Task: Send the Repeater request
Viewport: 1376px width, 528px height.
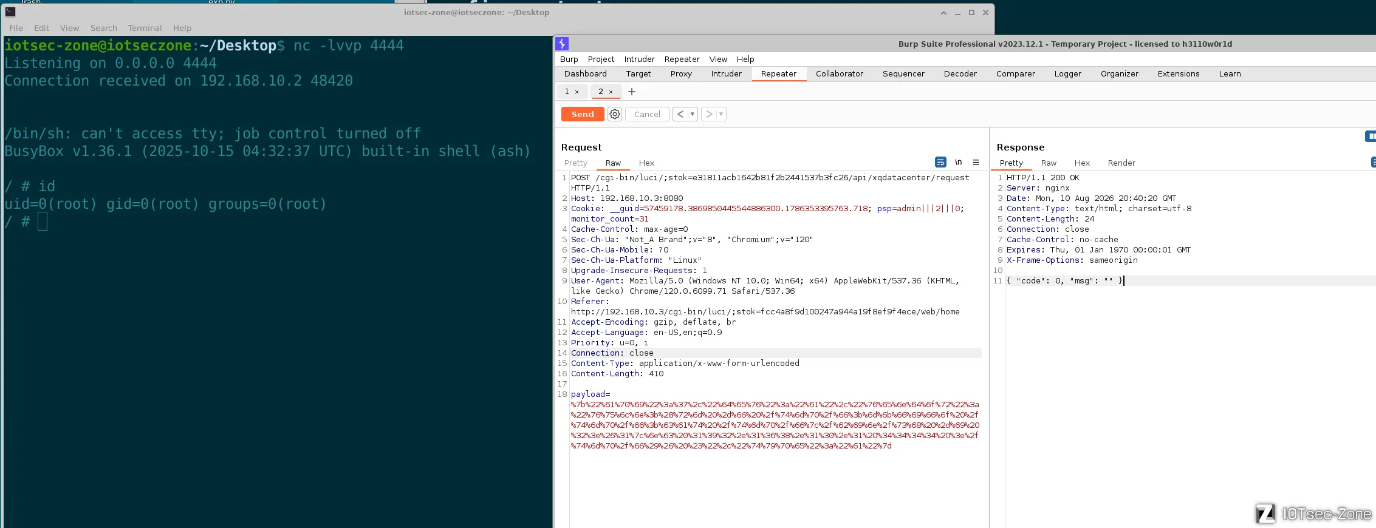Action: point(583,114)
